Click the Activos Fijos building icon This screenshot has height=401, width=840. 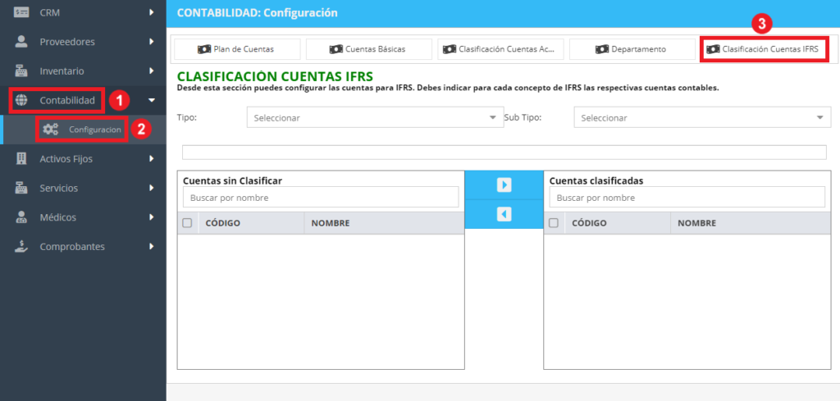(21, 158)
